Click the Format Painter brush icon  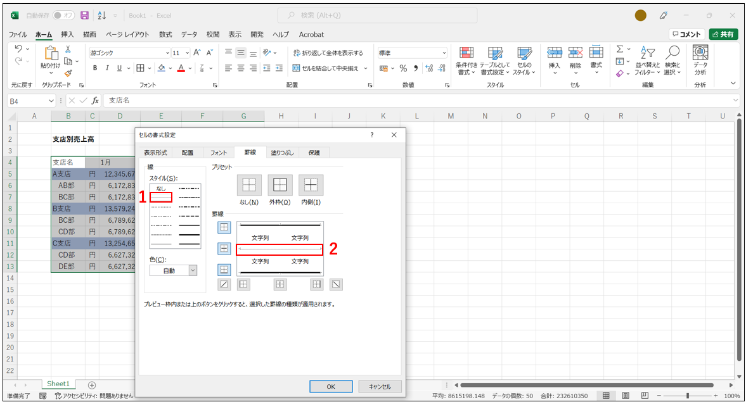68,73
